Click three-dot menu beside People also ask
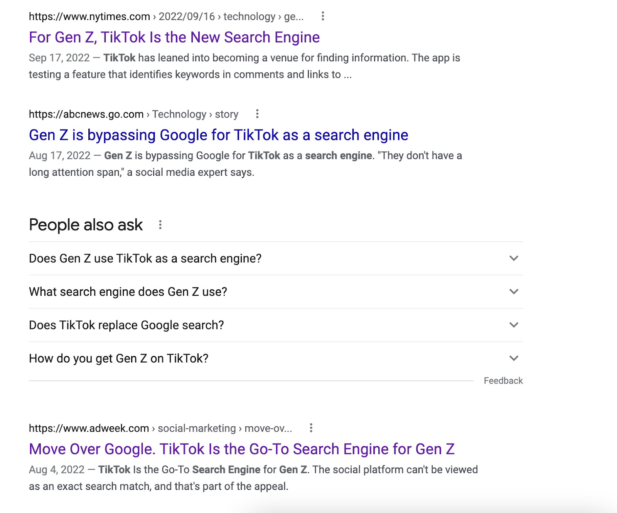 point(160,225)
